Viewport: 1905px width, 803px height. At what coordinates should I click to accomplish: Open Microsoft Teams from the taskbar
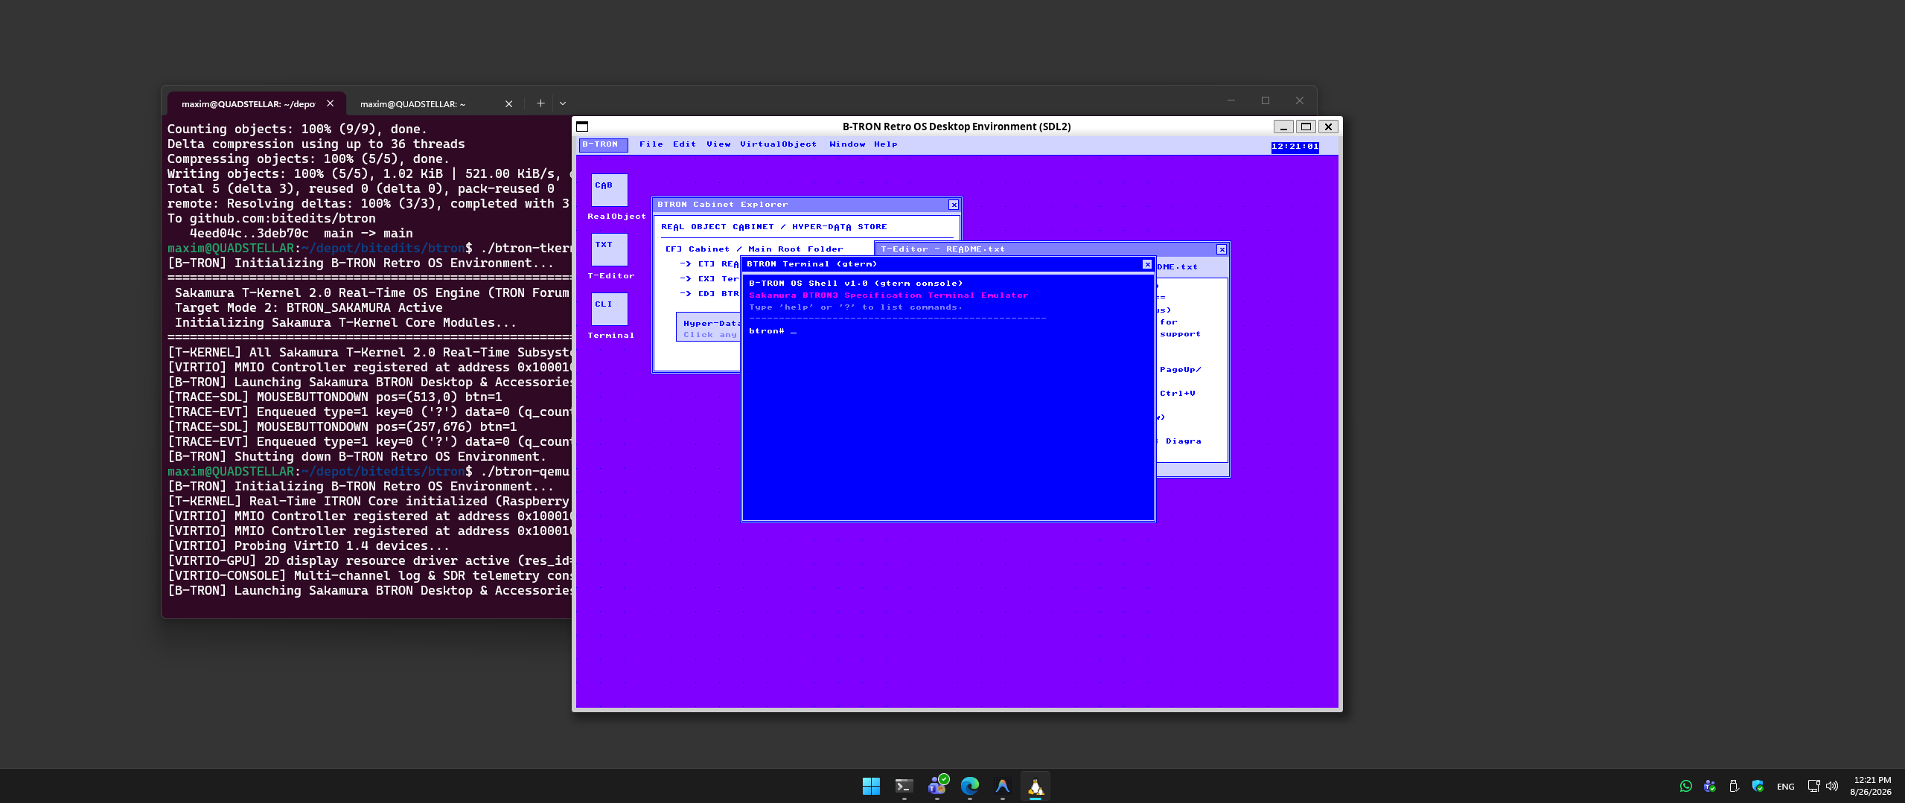(x=937, y=786)
